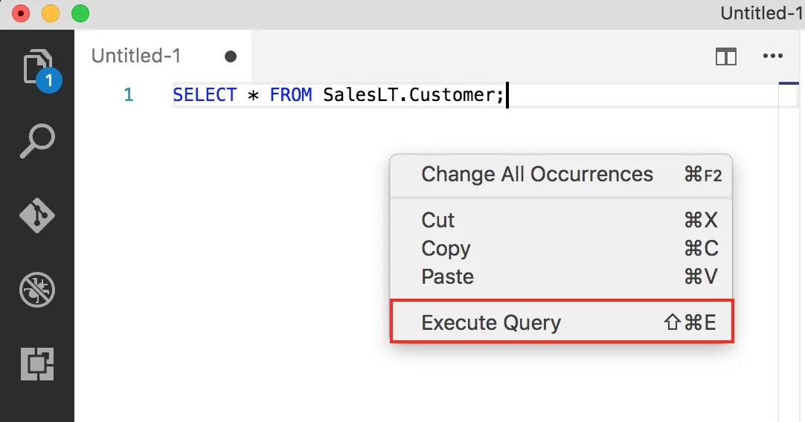
Task: Open the Extensions icon in sidebar
Action: (37, 364)
